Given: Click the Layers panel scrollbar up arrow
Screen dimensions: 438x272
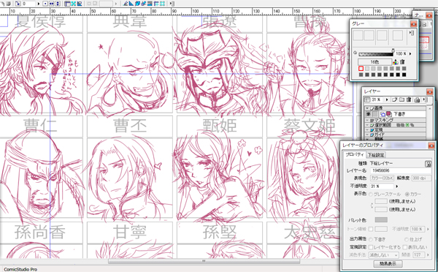Looking at the screenshot, I should click(430, 108).
